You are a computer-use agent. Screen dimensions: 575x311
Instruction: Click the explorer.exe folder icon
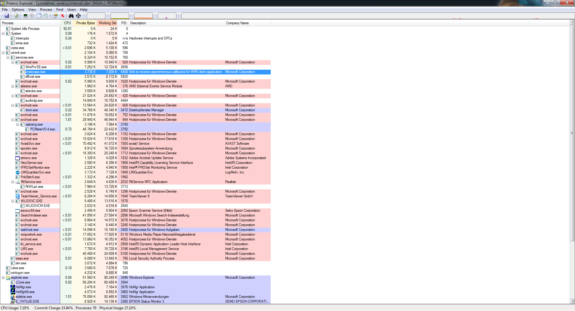pyautogui.click(x=8, y=278)
